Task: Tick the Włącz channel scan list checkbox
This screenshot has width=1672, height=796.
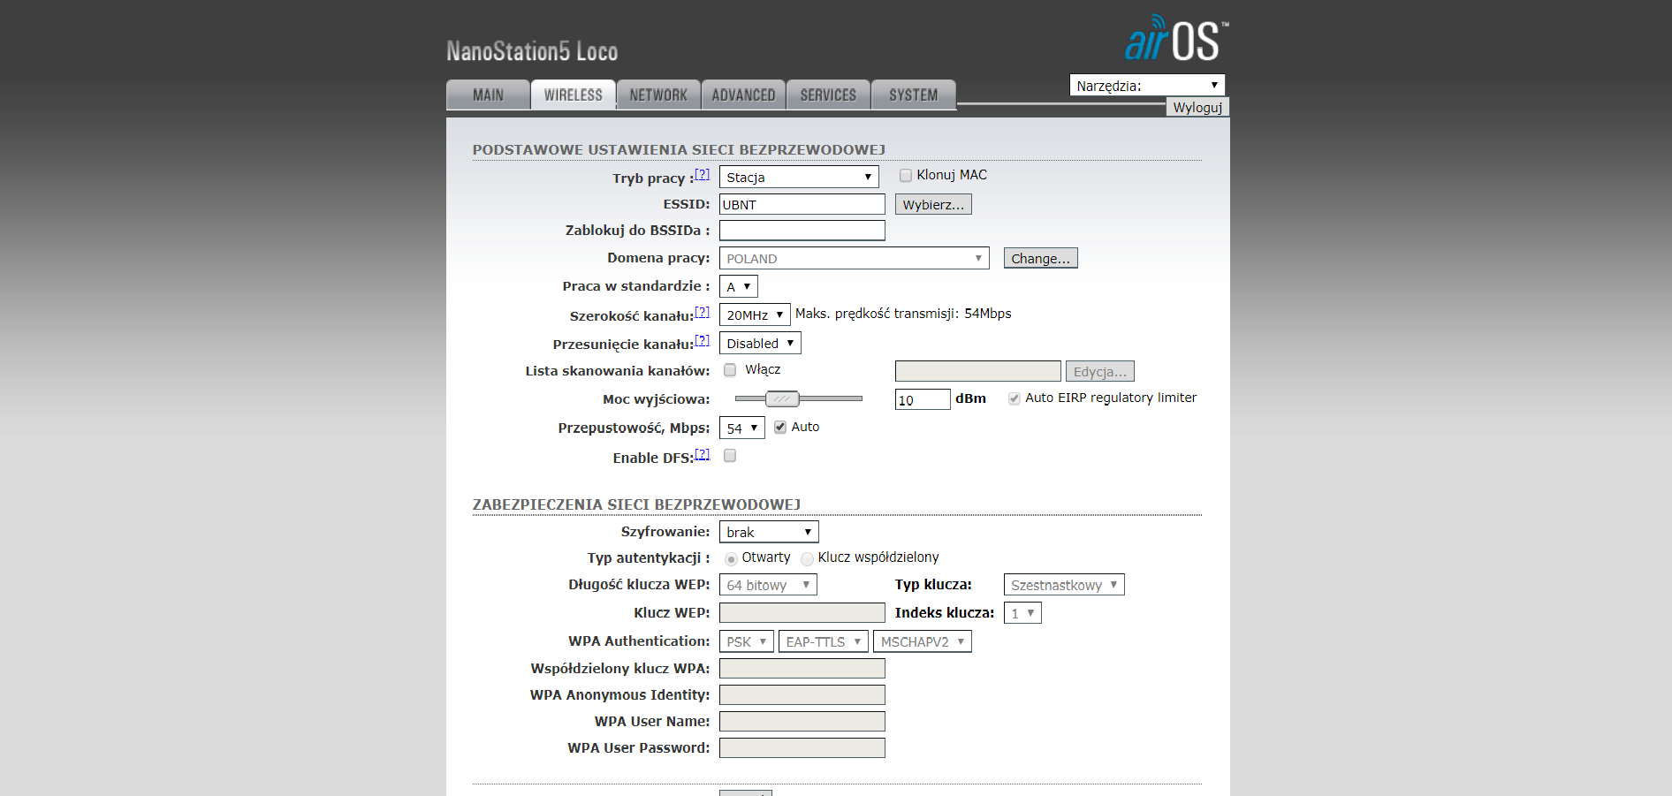Action: (x=730, y=370)
